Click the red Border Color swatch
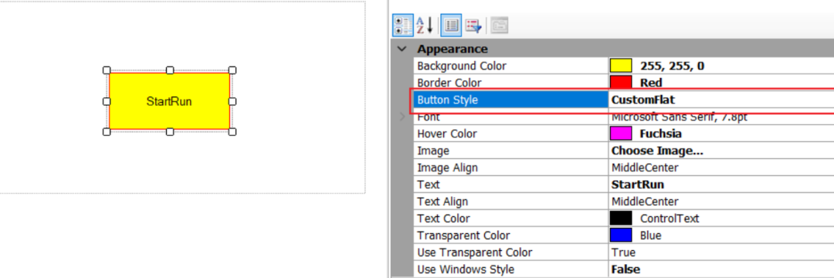This screenshot has width=834, height=278. 621,83
